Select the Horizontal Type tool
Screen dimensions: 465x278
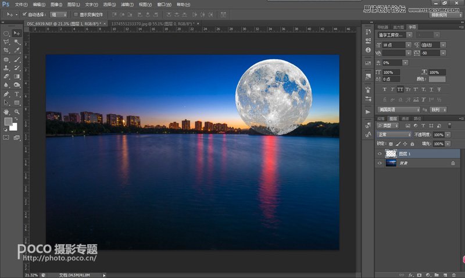coord(17,94)
